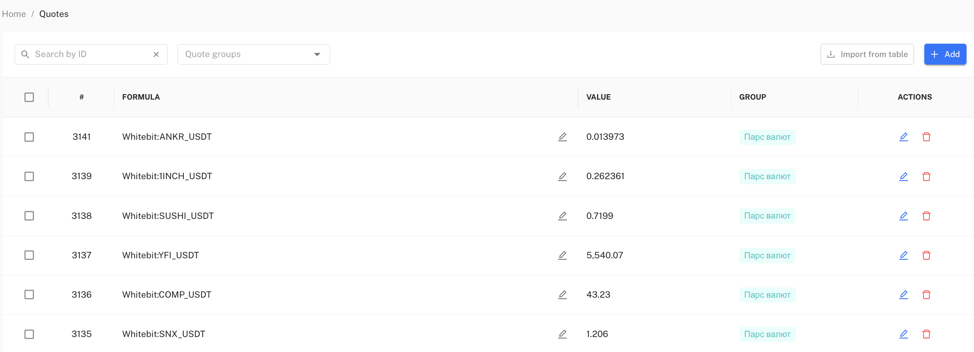974x352 pixels.
Task: Click the Quotes breadcrumb item
Action: click(54, 14)
